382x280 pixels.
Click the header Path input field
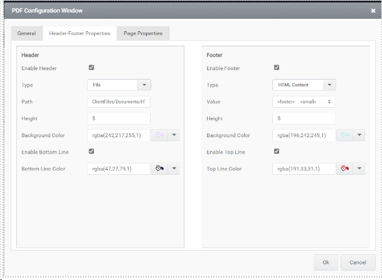pyautogui.click(x=119, y=101)
